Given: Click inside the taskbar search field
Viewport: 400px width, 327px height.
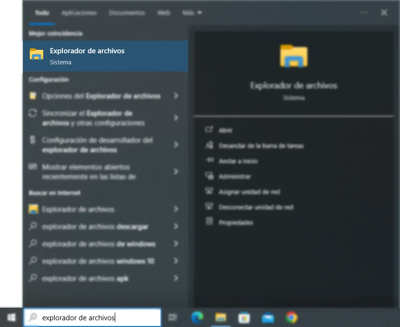Looking at the screenshot, I should 91,317.
